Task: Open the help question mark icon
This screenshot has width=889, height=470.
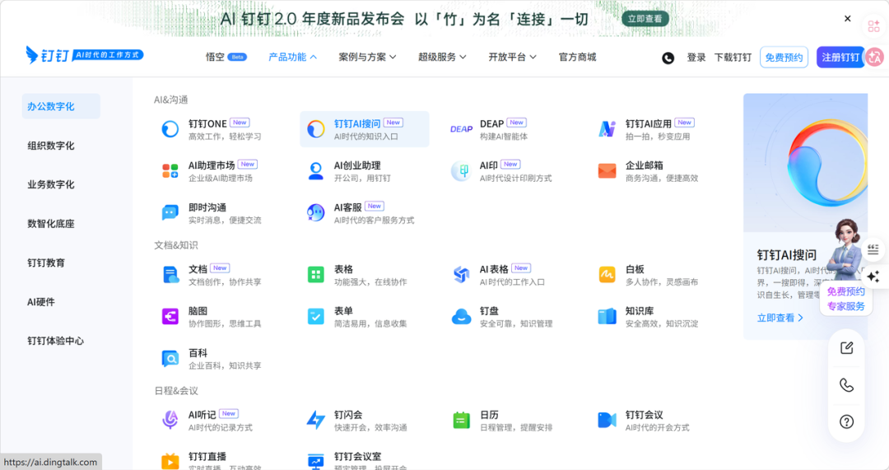Action: pos(846,421)
